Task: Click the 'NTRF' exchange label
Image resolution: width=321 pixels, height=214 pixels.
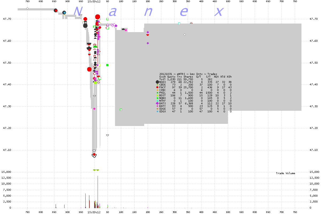Action: 163,101
